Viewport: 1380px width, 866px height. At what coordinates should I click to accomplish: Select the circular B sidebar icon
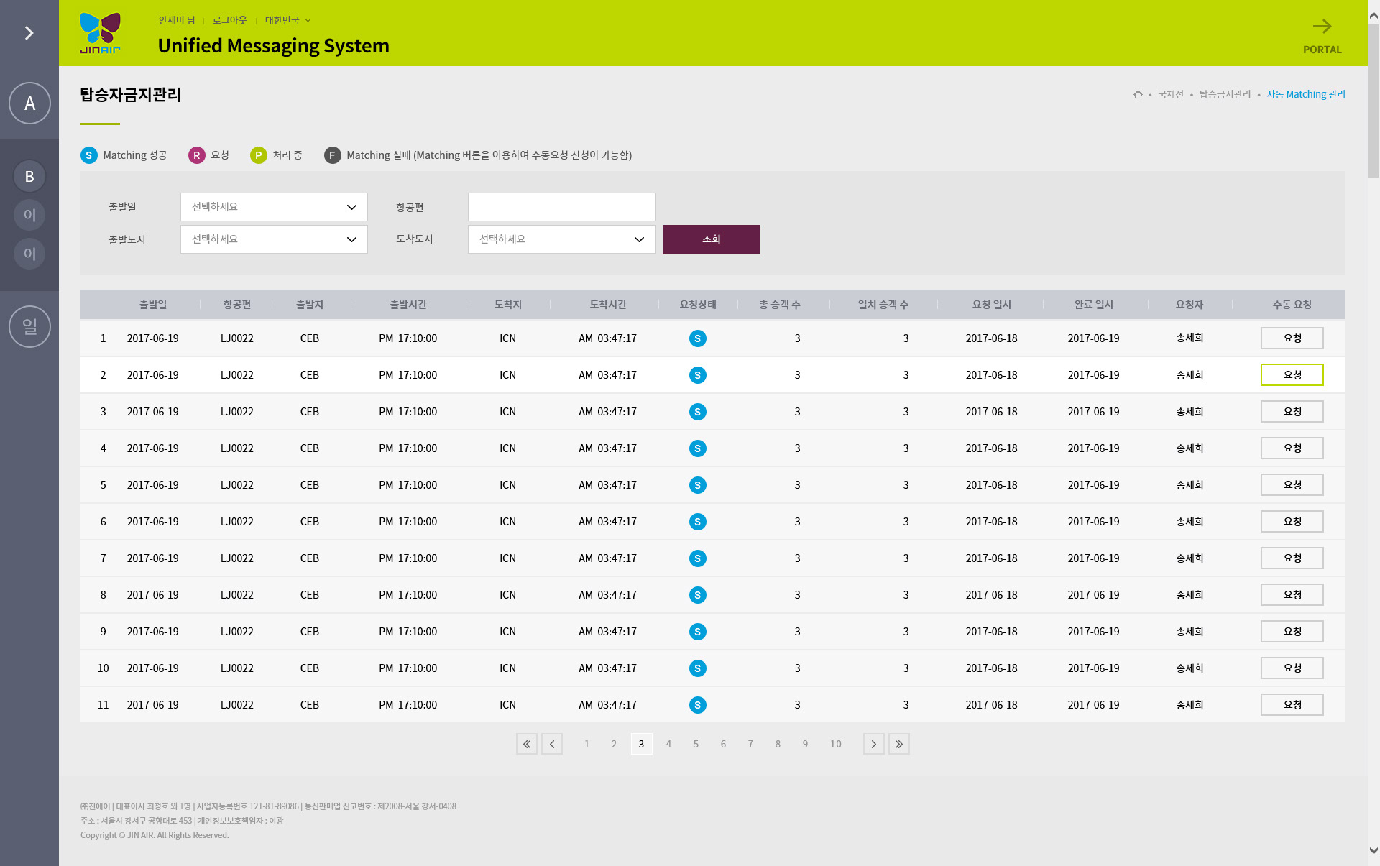29,176
